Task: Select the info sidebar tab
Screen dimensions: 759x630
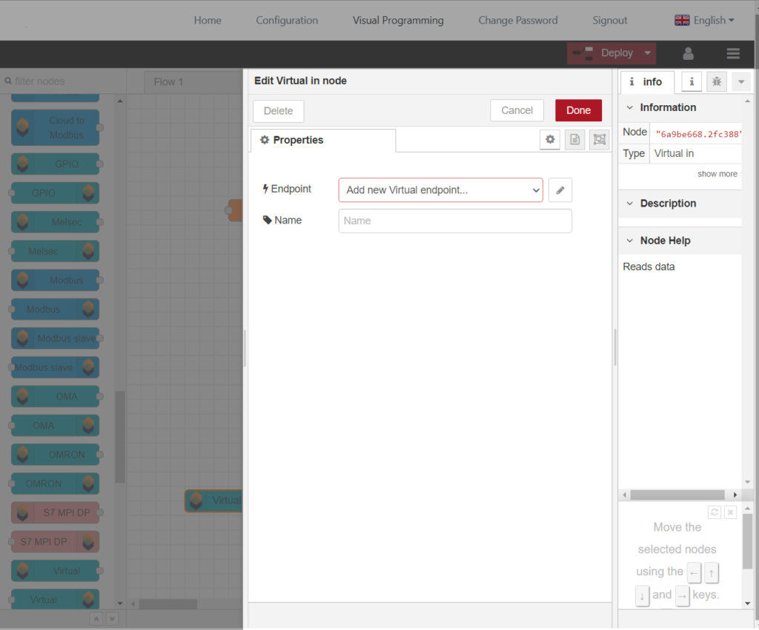Action: 647,81
